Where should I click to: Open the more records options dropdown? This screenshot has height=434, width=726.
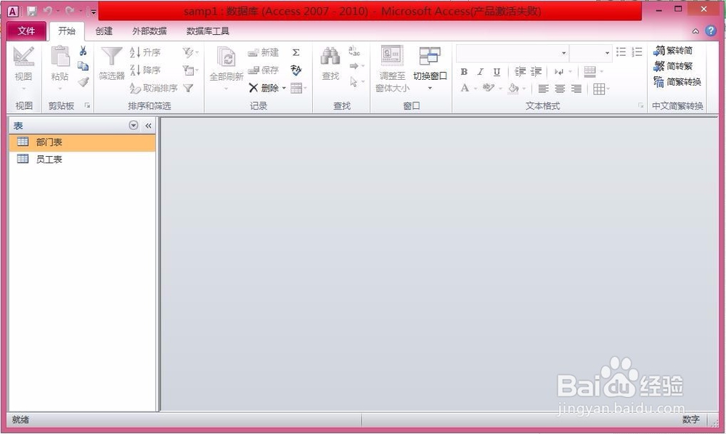tap(298, 88)
